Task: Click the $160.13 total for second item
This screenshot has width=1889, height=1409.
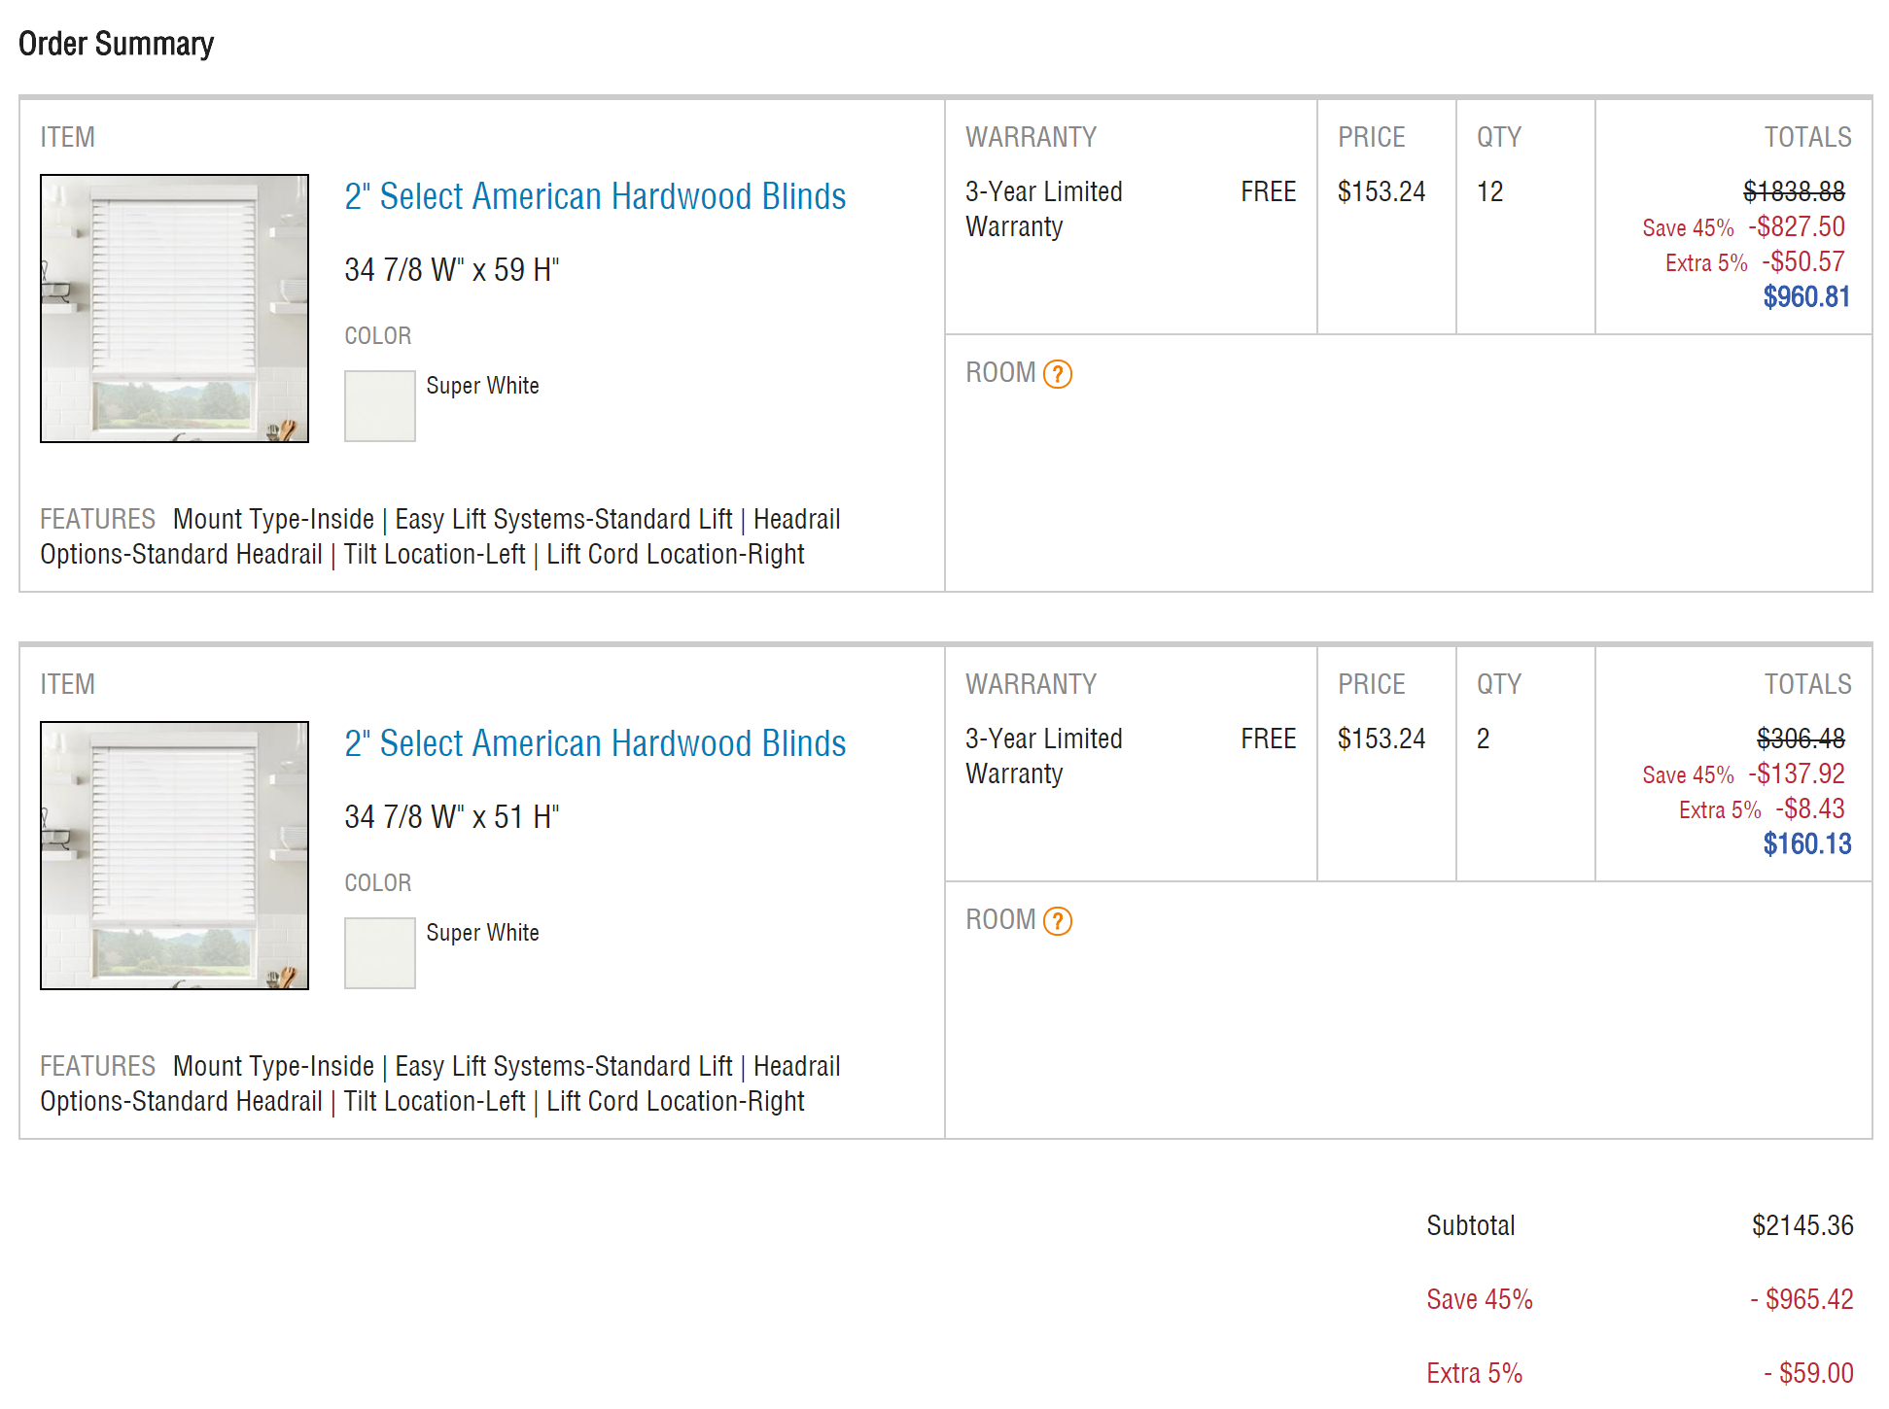Action: click(1806, 843)
